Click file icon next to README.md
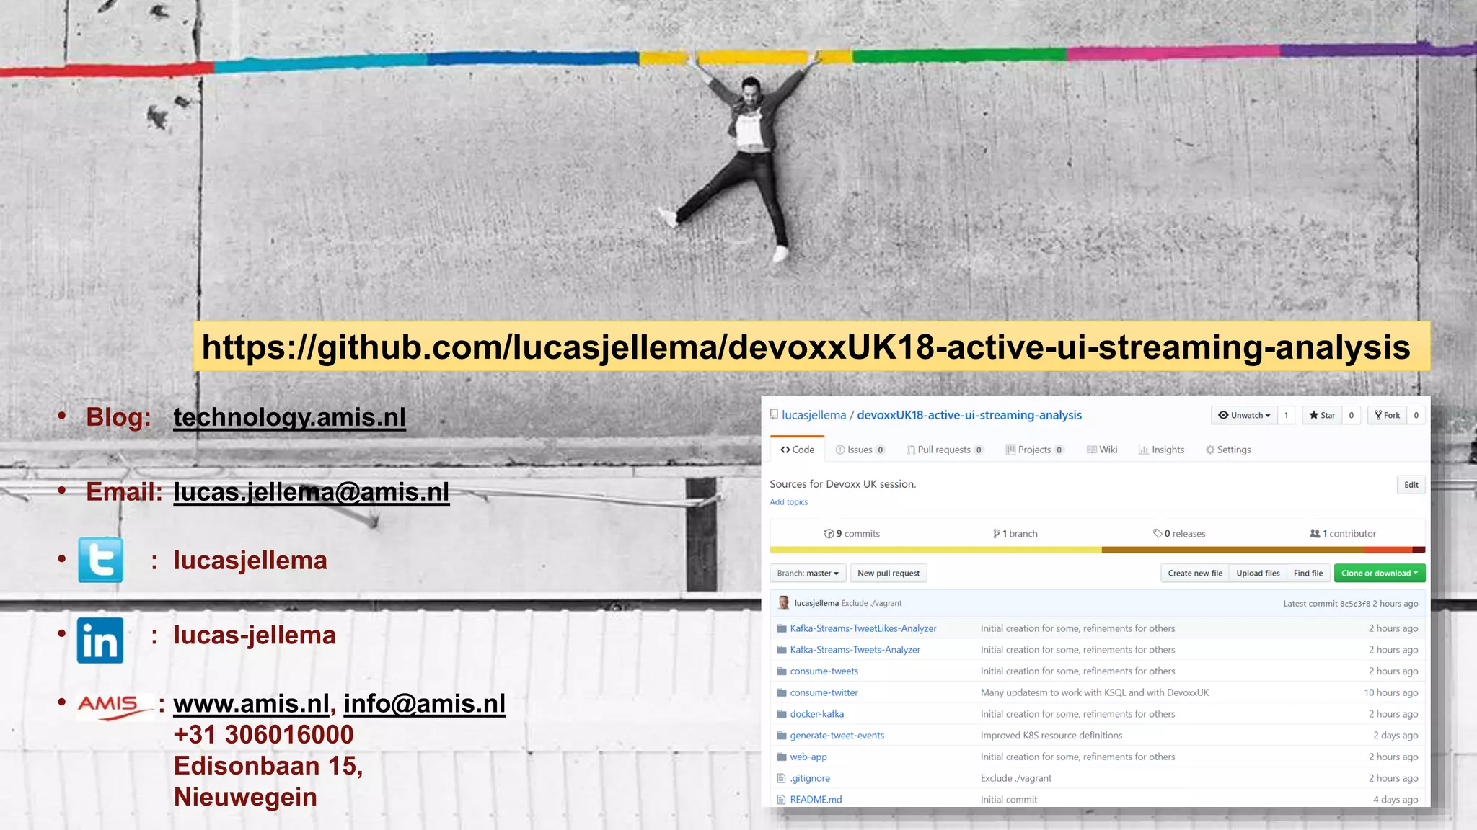 [781, 800]
